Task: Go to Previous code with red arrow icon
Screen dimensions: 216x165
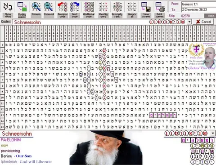Action: pos(62,7)
